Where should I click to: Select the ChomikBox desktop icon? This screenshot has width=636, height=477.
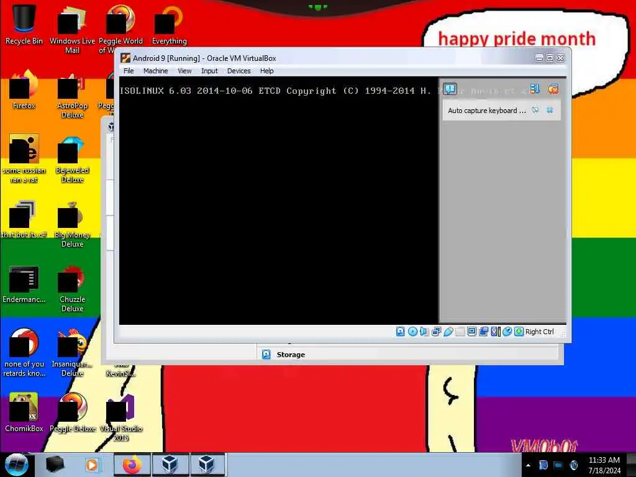(24, 413)
